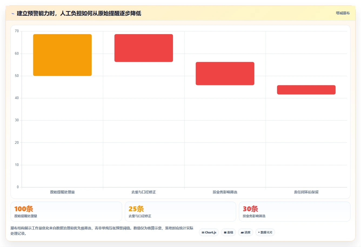Click the 数据卡片 tag chip
The height and width of the screenshot is (247, 361).
point(265,232)
